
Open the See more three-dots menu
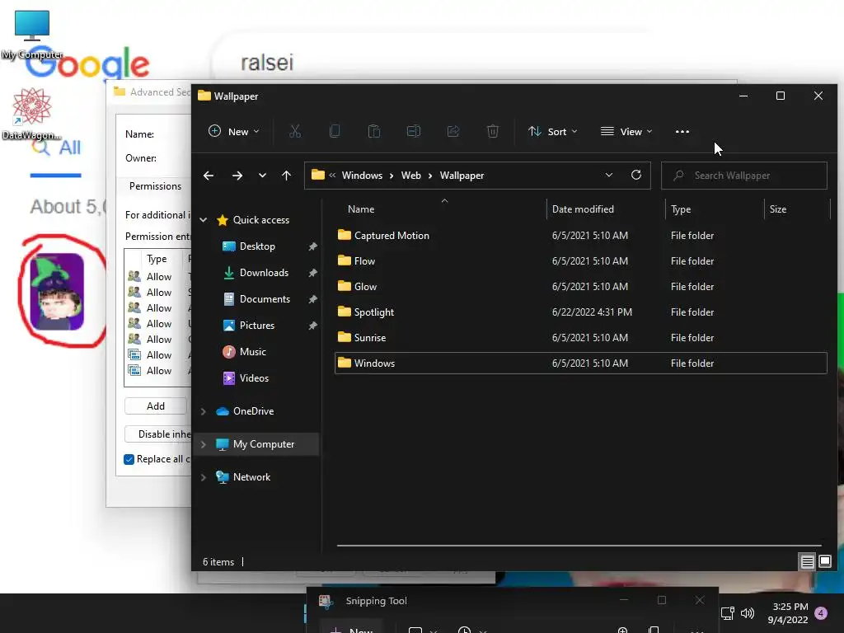pos(682,131)
